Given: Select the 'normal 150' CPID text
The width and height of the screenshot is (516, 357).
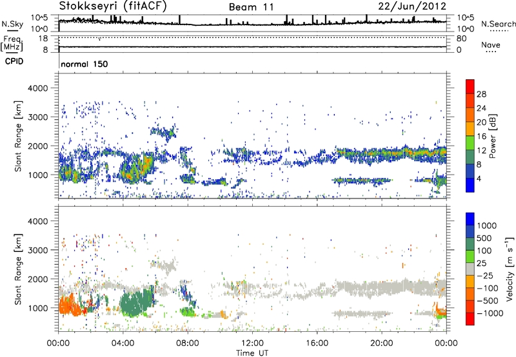Looking at the screenshot, I should coord(84,64).
